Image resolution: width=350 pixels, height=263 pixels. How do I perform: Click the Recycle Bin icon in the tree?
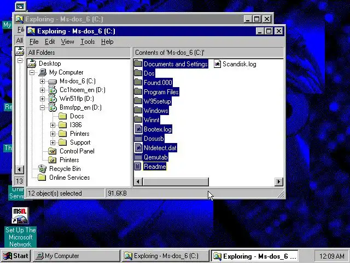[42, 169]
